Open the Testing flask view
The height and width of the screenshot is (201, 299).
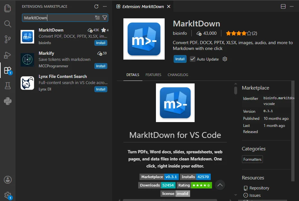coord(8,86)
